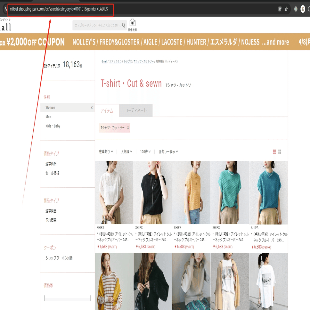
Task: Filter by 通常価格 price type
Action: 51,164
